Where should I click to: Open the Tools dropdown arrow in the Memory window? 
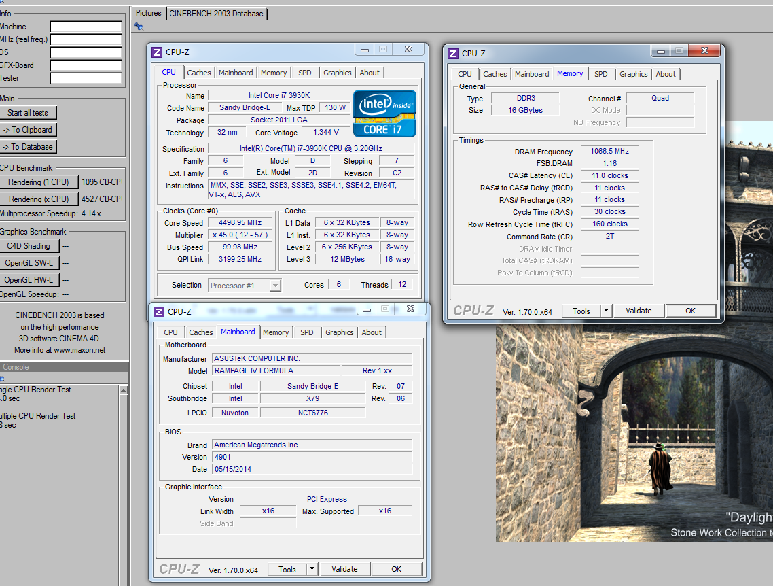coord(607,310)
